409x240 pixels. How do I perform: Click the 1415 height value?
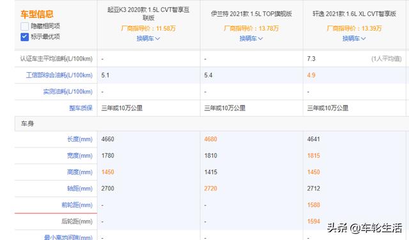[x=210, y=172]
